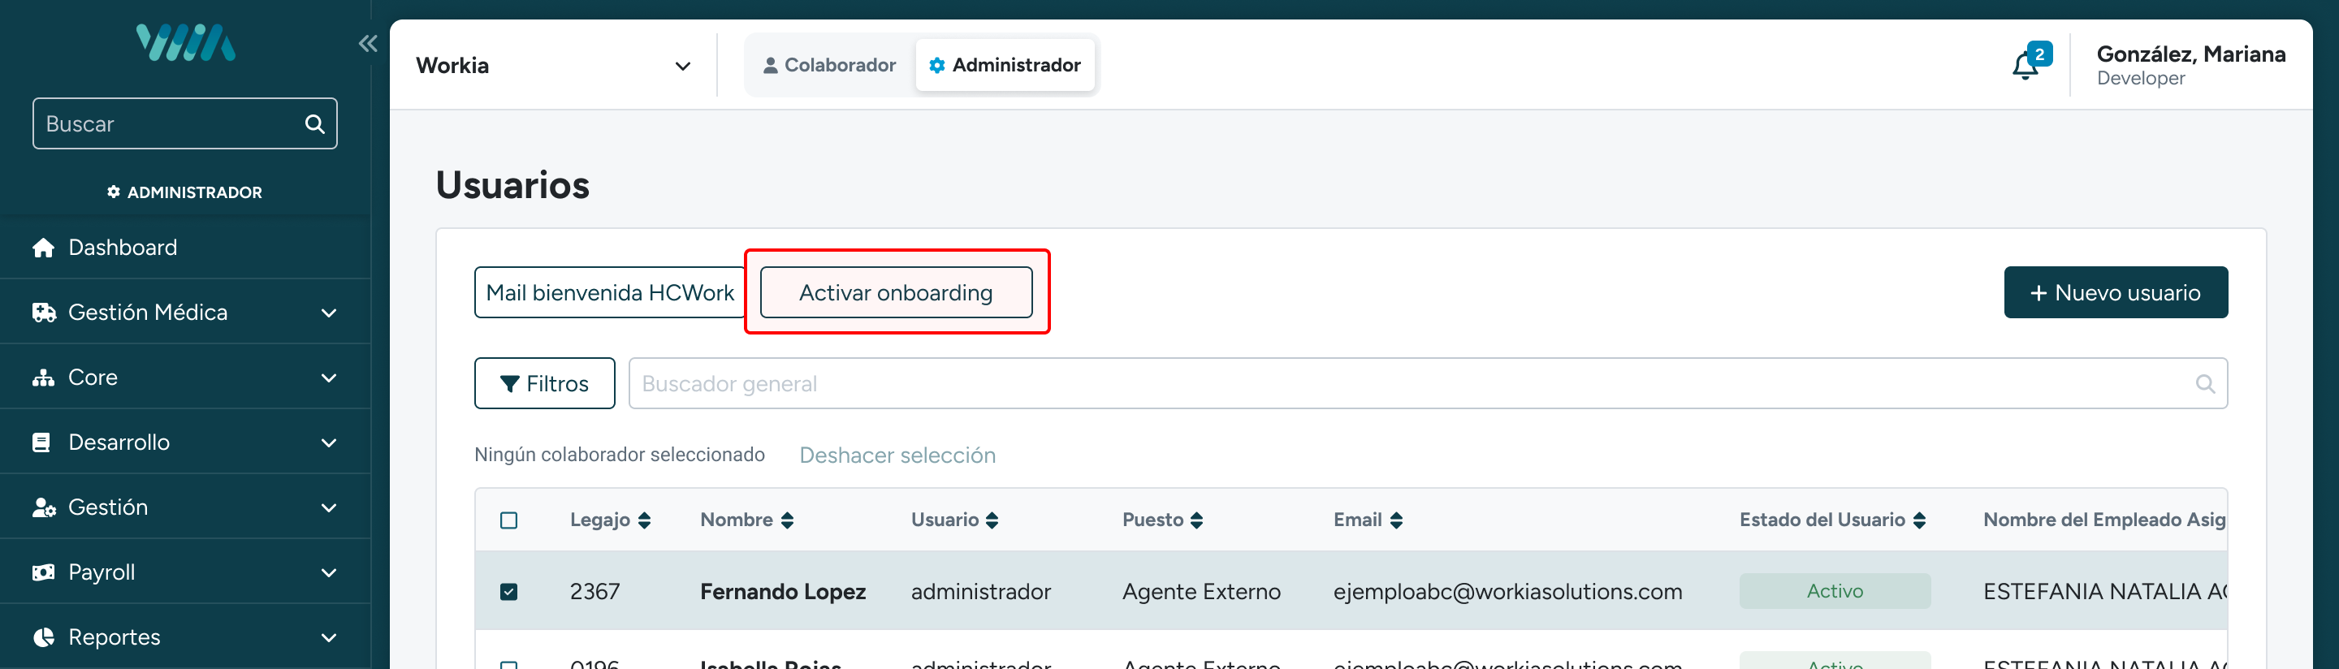Sort the table by Nombre
The width and height of the screenshot is (2339, 669).
pos(787,520)
